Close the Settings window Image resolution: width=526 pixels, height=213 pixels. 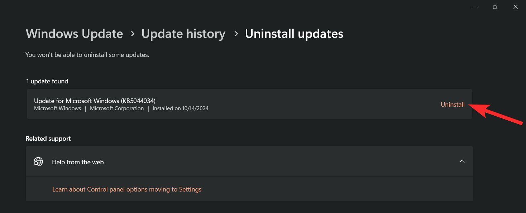click(516, 7)
